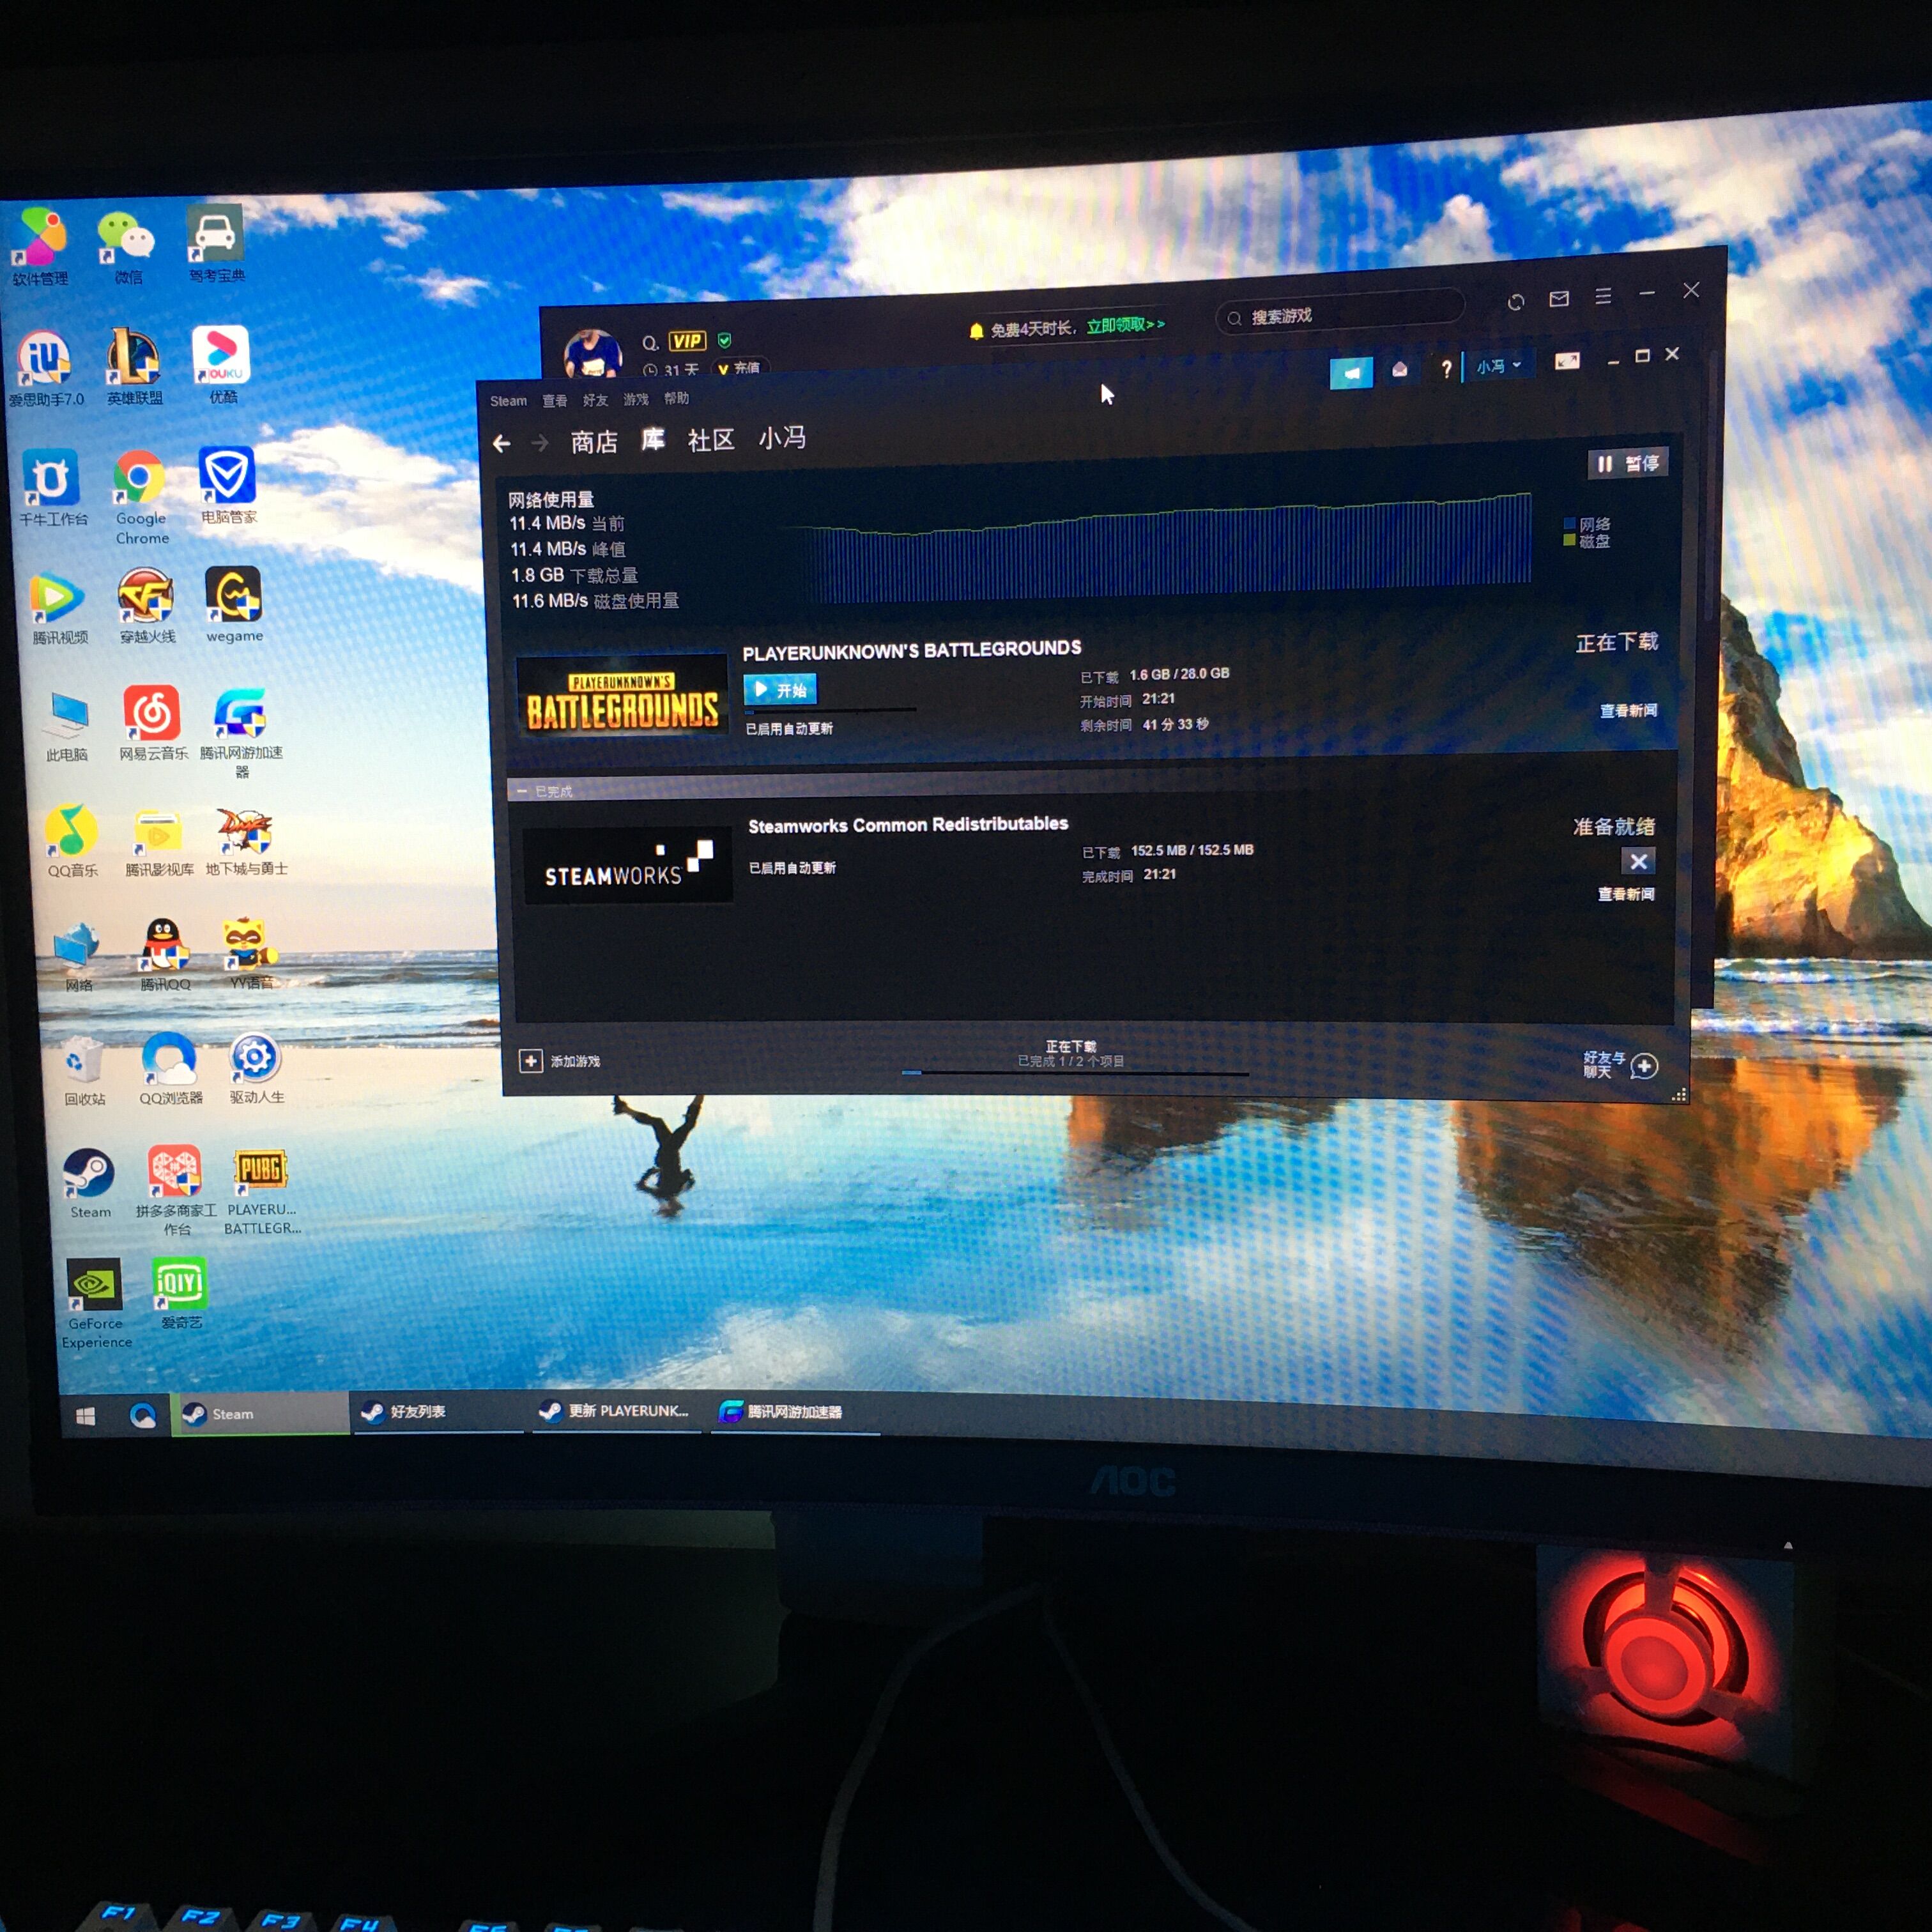Open the 小冯 profile tab in Steam navigation
Image resolution: width=1932 pixels, height=1932 pixels.
coord(782,437)
